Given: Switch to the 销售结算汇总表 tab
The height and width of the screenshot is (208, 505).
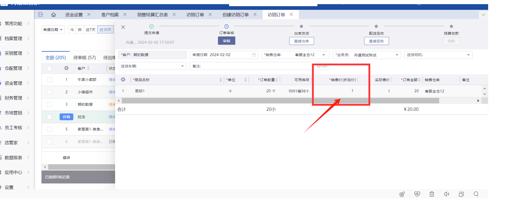Looking at the screenshot, I should pos(152,15).
